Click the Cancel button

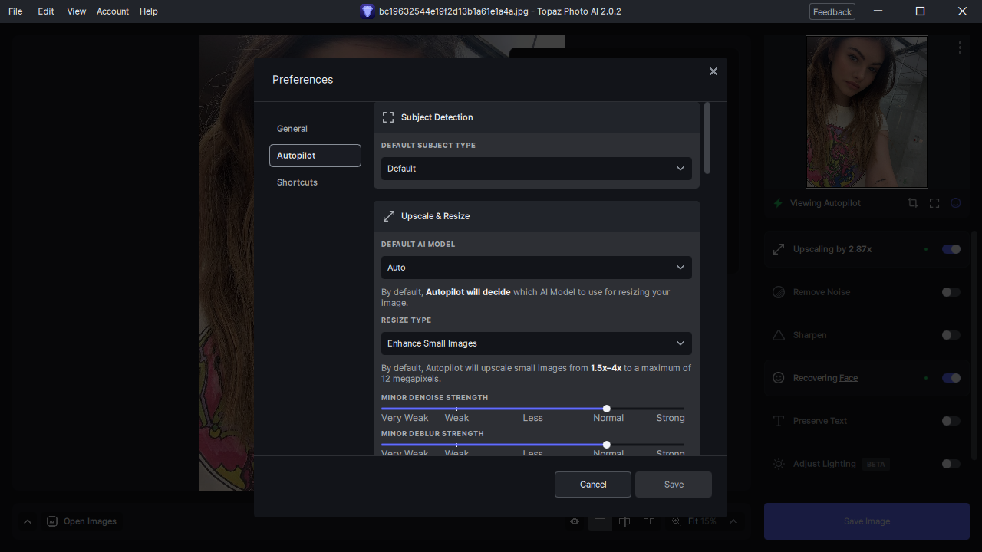(x=593, y=485)
